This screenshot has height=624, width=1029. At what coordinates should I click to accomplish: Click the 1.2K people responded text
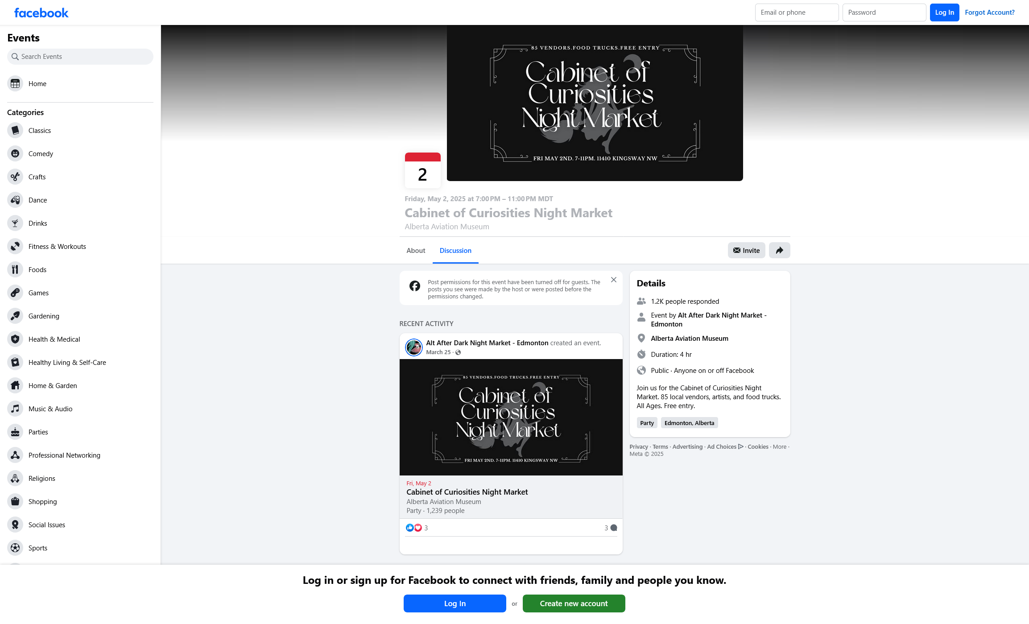[685, 302]
